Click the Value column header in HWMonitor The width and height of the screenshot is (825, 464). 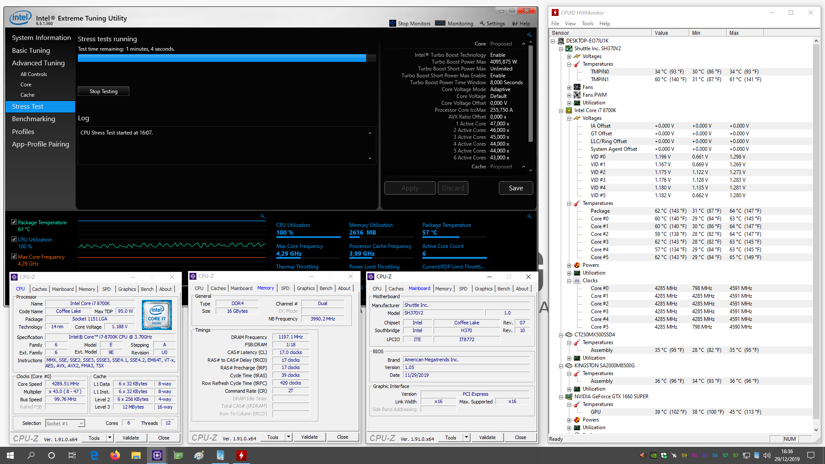click(x=670, y=33)
